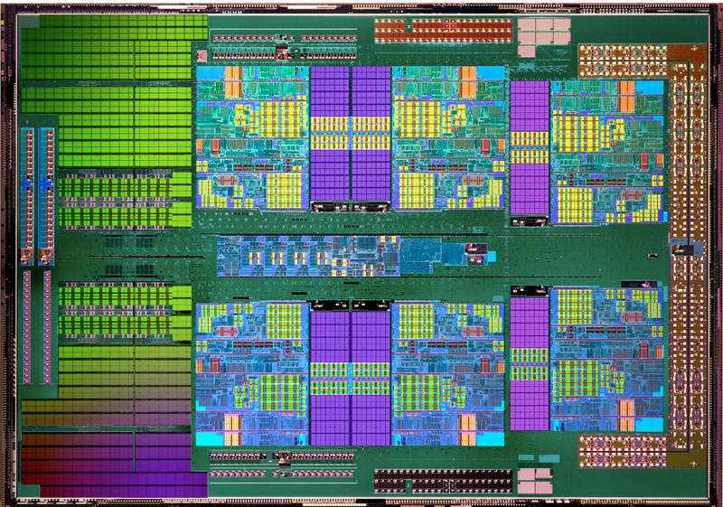Select the red-brown pad strip at top center

(x=444, y=31)
